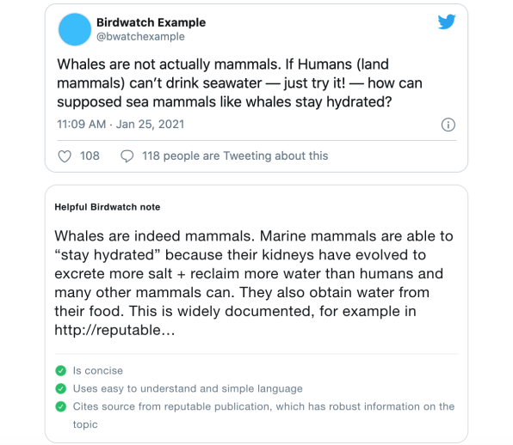Viewport: 513px width, 445px height.
Task: Click the Helpful Birdwatch note heading
Action: point(108,207)
